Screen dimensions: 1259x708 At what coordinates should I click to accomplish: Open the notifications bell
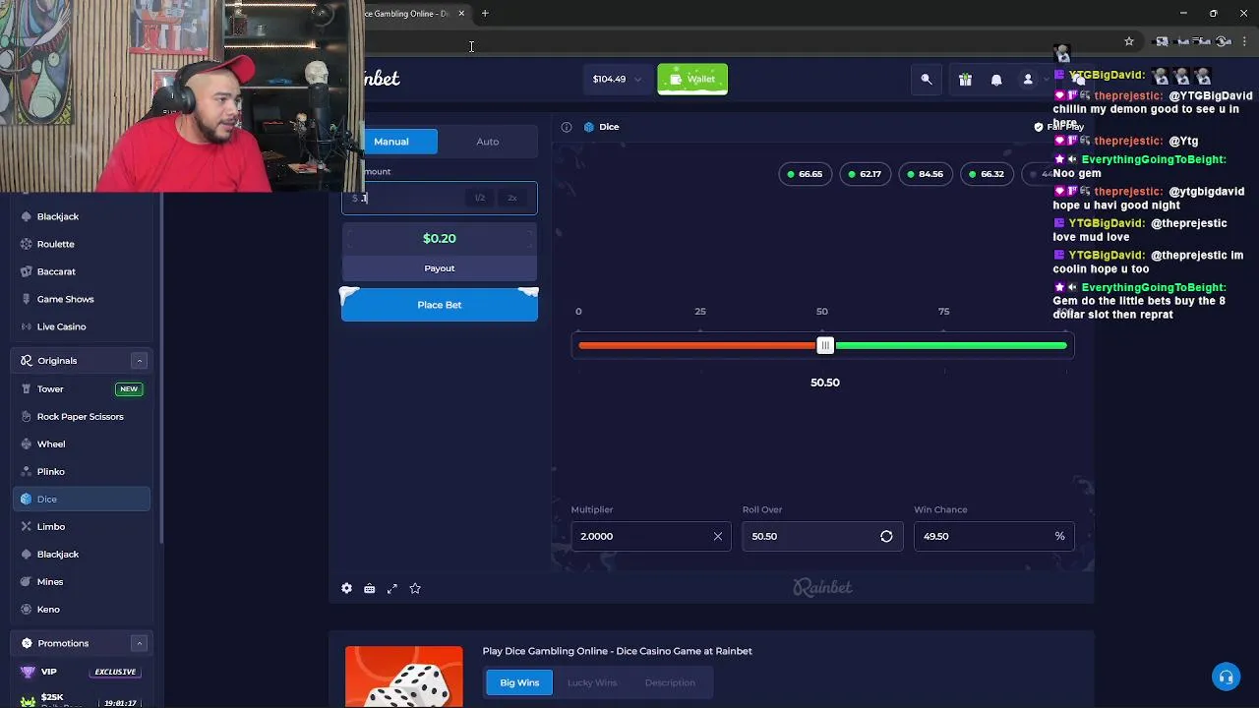(996, 80)
